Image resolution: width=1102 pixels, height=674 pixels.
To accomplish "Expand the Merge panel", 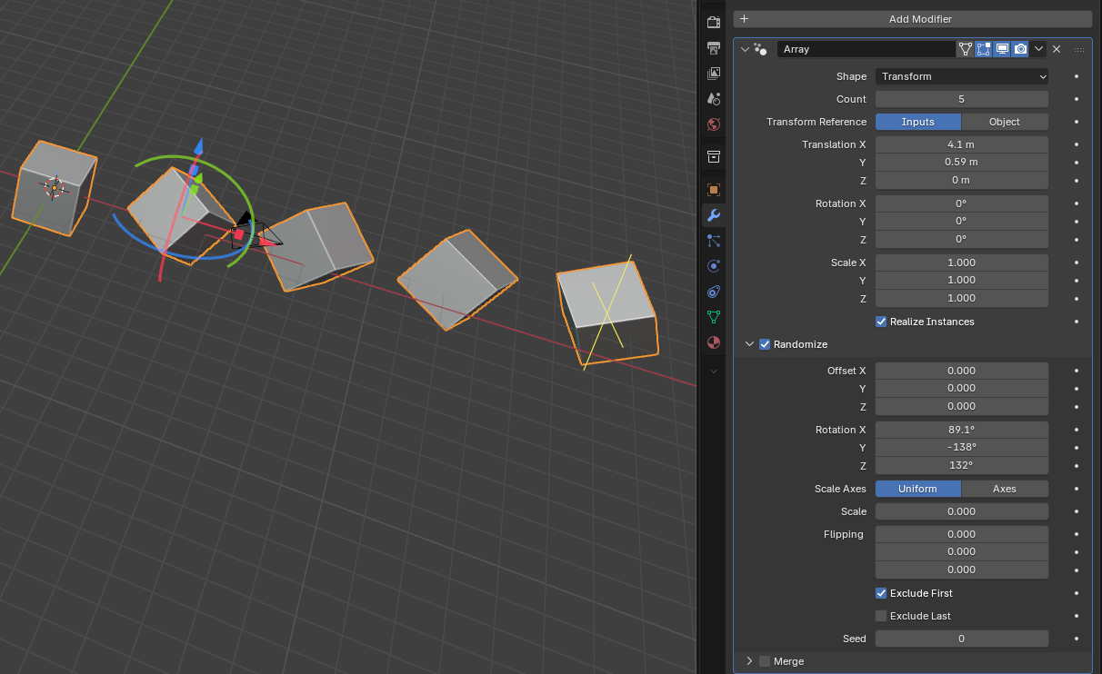I will coord(750,661).
